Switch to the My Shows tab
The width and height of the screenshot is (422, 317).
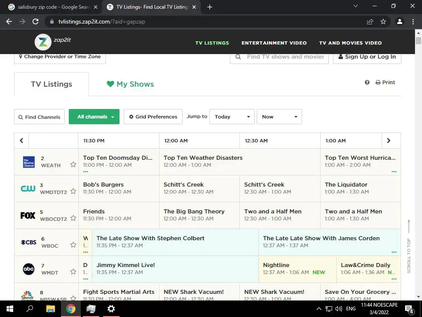[130, 84]
